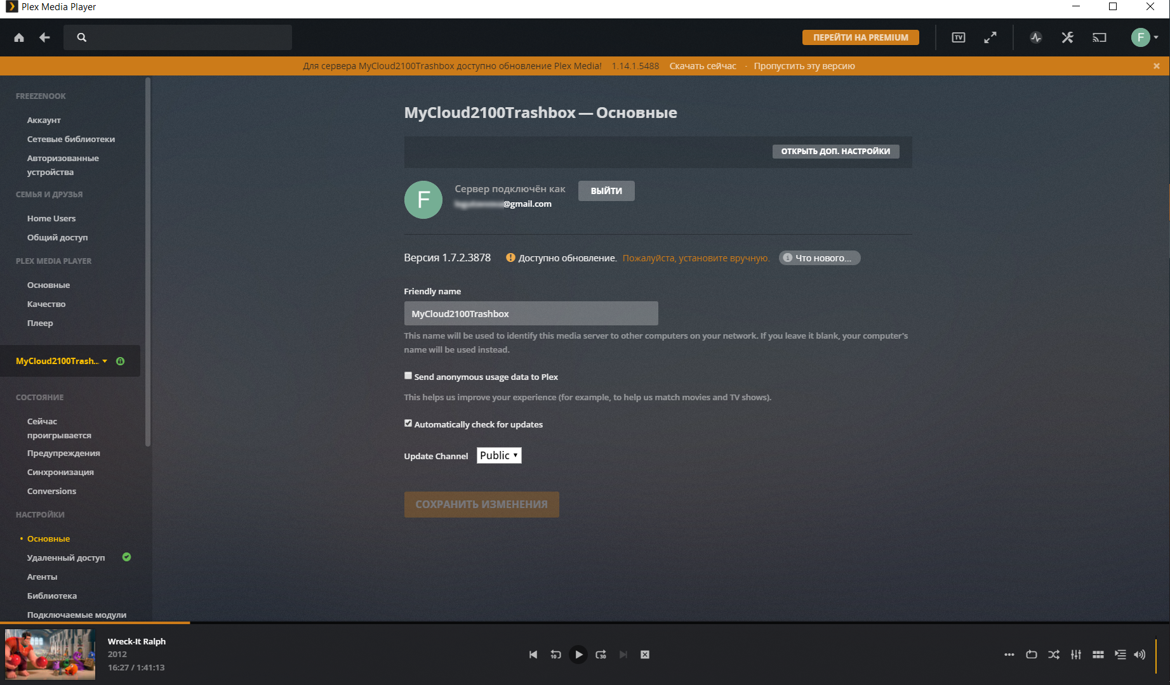Click Скачать сейчас link
This screenshot has width=1170, height=685.
pos(703,66)
